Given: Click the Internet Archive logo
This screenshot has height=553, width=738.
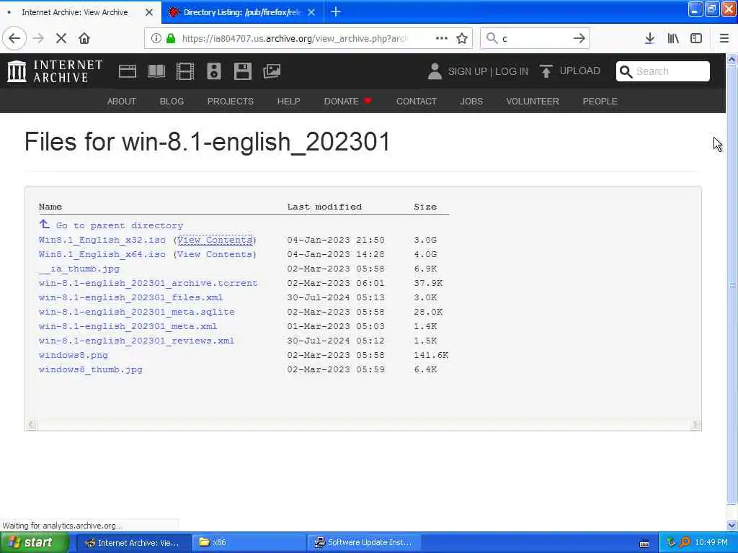Looking at the screenshot, I should tap(55, 71).
